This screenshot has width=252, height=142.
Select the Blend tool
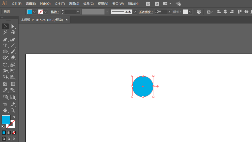tap(13, 90)
